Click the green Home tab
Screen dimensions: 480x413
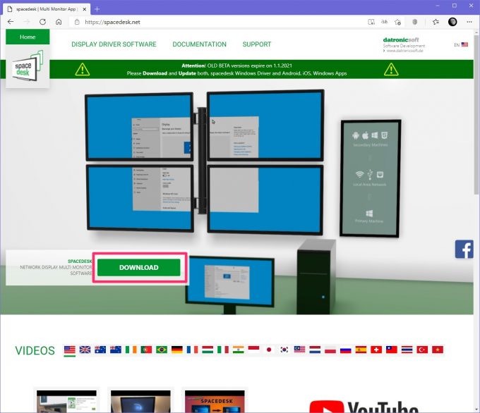pos(28,37)
